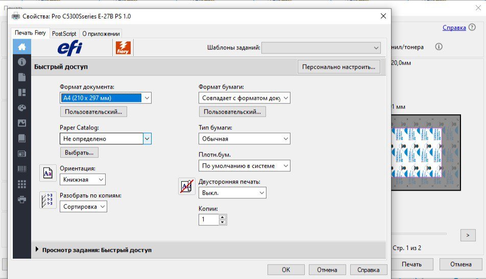Open the Image settings sidebar icon

(x=21, y=123)
